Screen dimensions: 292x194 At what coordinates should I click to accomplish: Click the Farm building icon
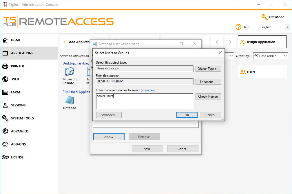(5, 92)
